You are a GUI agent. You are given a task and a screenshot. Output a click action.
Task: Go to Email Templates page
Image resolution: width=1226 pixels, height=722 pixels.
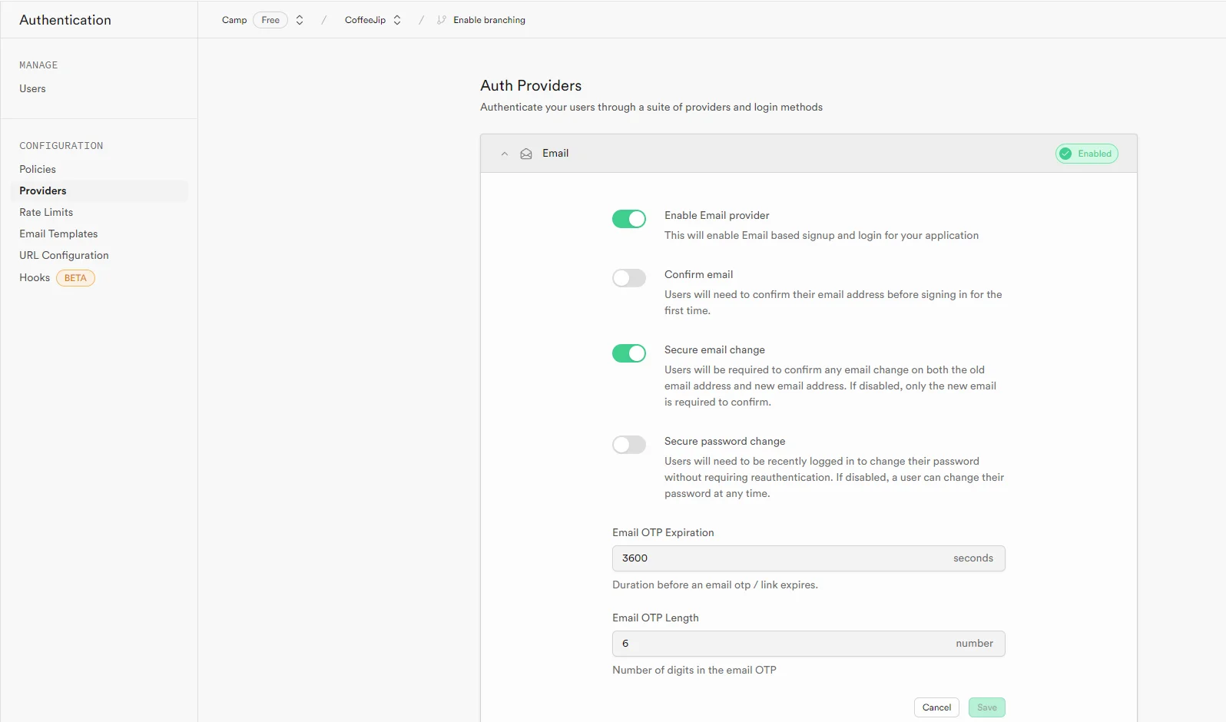point(58,233)
